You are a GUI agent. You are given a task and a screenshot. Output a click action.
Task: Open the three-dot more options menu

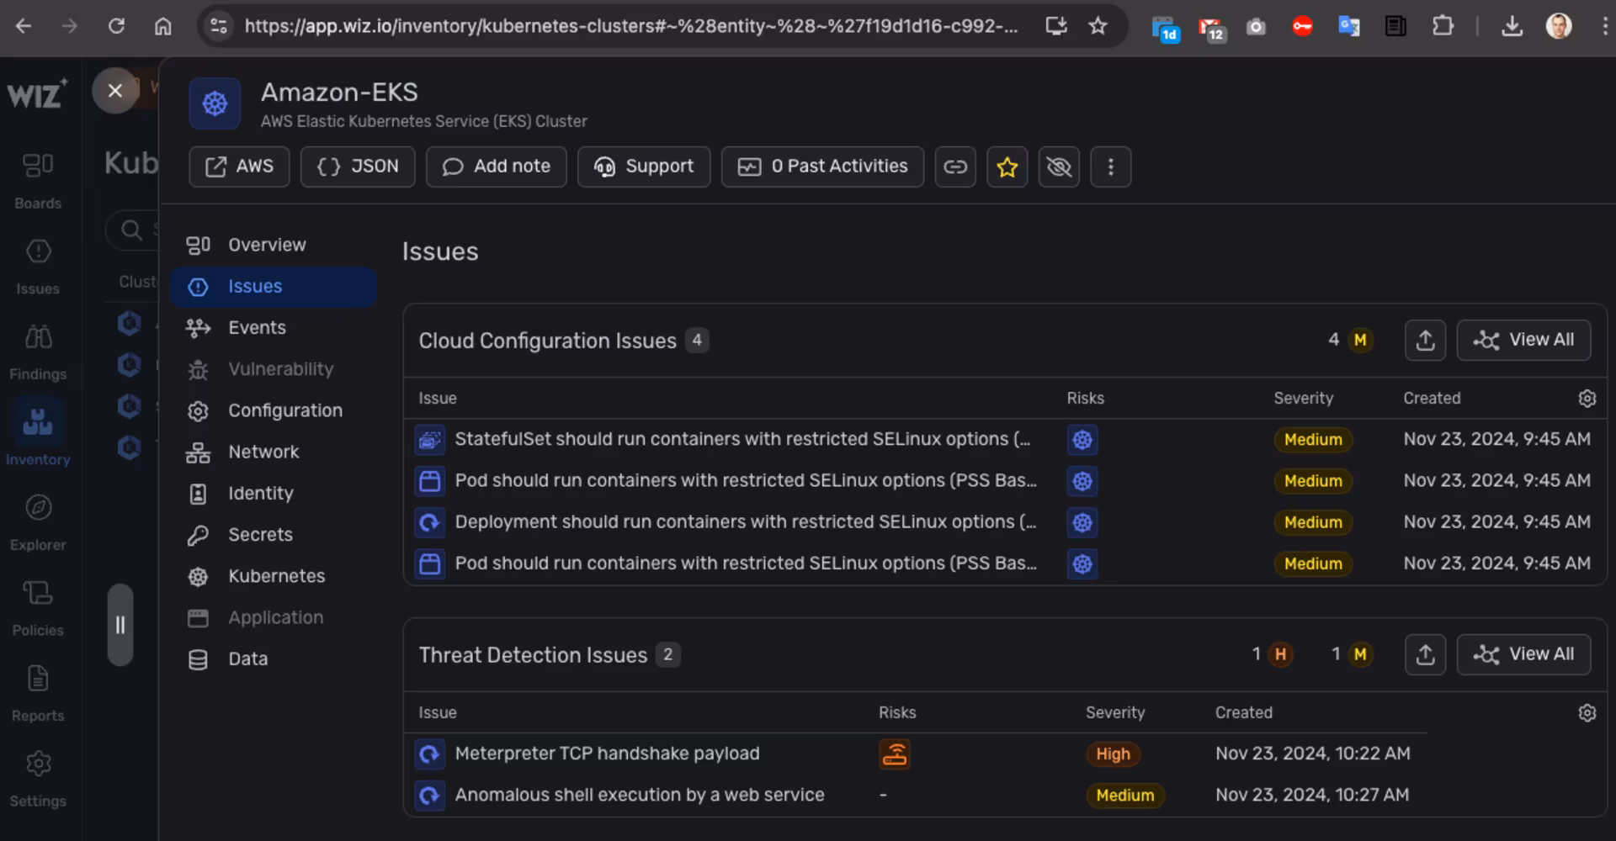[x=1110, y=167]
